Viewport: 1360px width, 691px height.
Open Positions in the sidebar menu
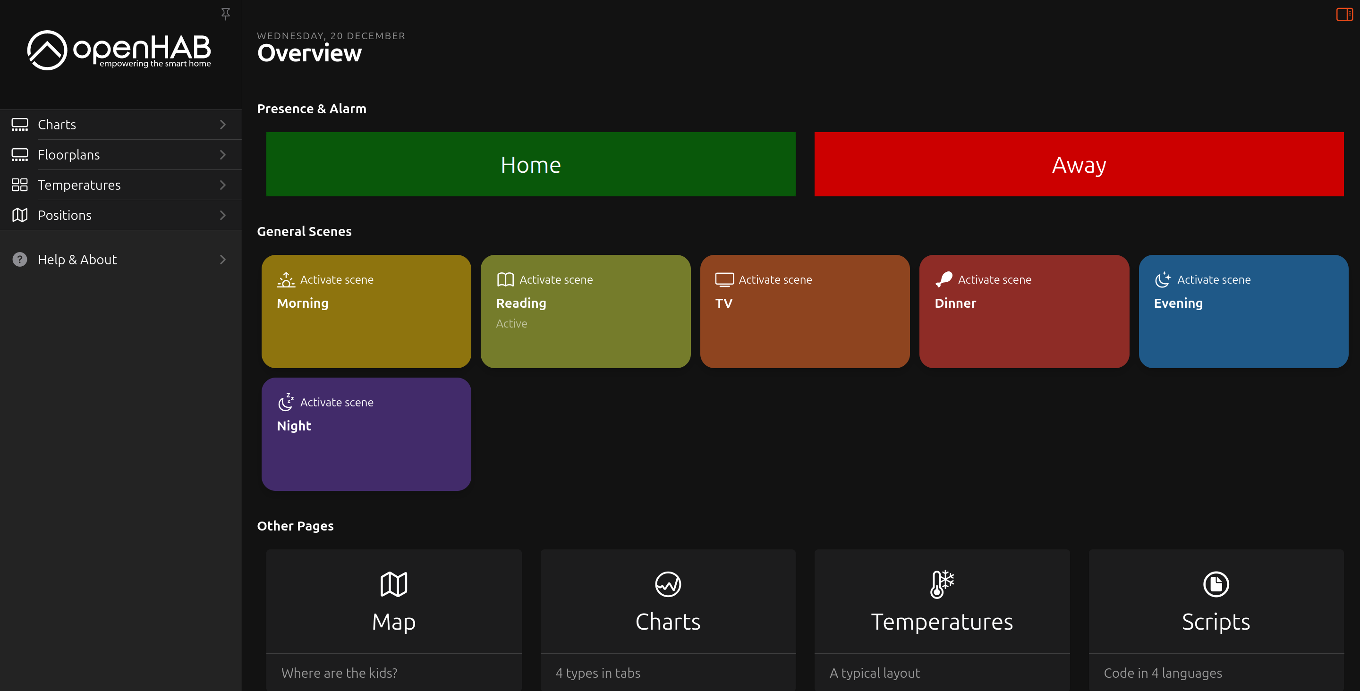point(121,215)
